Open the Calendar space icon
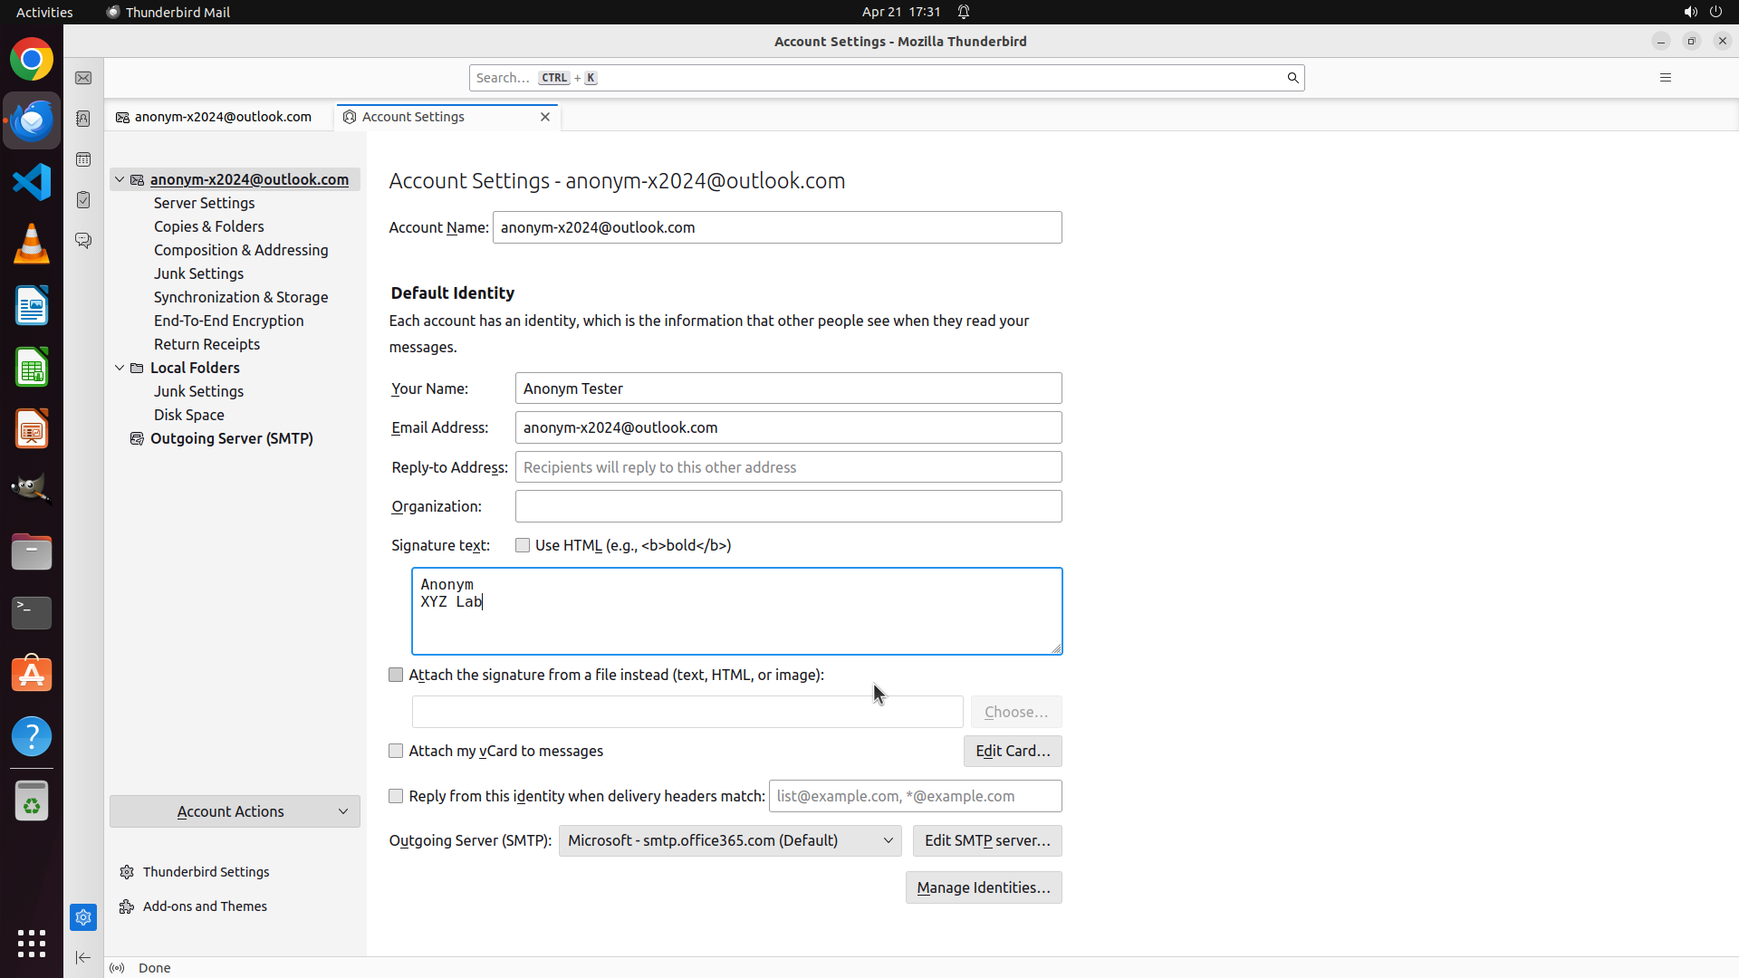The height and width of the screenshot is (978, 1739). point(83,159)
